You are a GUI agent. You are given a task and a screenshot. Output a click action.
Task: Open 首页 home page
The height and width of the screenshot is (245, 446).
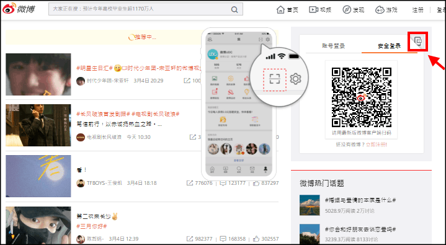[x=287, y=10]
